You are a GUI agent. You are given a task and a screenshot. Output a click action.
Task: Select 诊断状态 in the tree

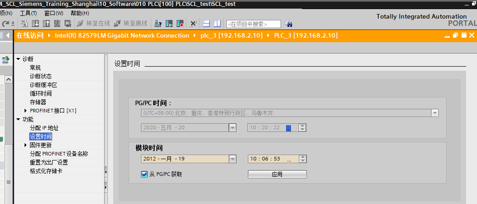tap(41, 76)
